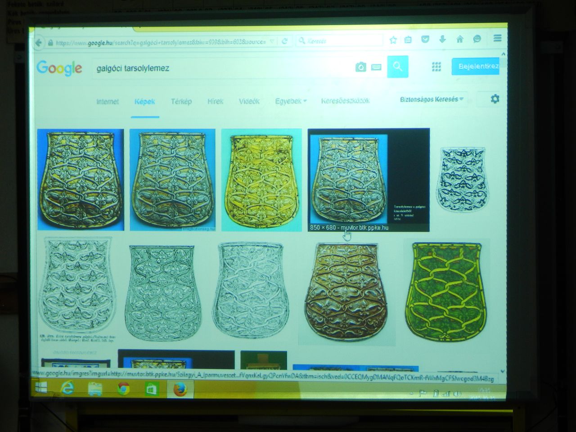Image resolution: width=576 pixels, height=432 pixels.
Task: Go to Firefox home page icon
Action: [460, 39]
